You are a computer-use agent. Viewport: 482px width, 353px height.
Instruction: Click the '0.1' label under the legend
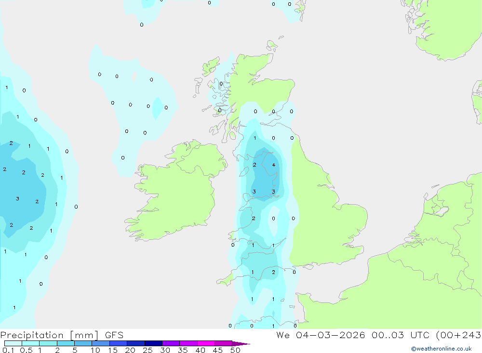coord(8,350)
